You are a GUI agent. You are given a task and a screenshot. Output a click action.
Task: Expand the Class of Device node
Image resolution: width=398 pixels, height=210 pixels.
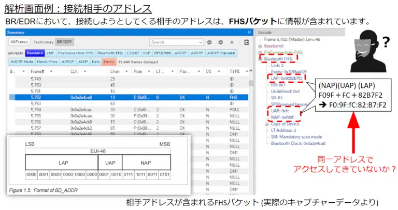click(267, 124)
